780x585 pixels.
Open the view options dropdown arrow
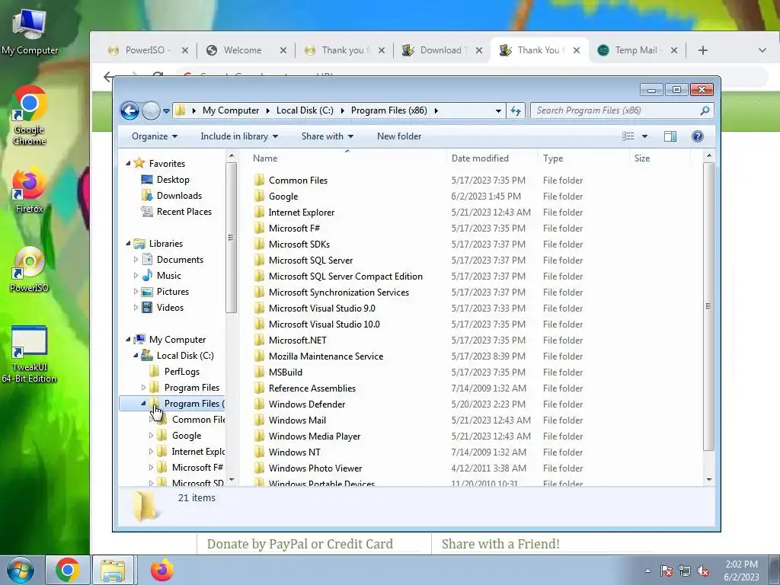tap(644, 136)
